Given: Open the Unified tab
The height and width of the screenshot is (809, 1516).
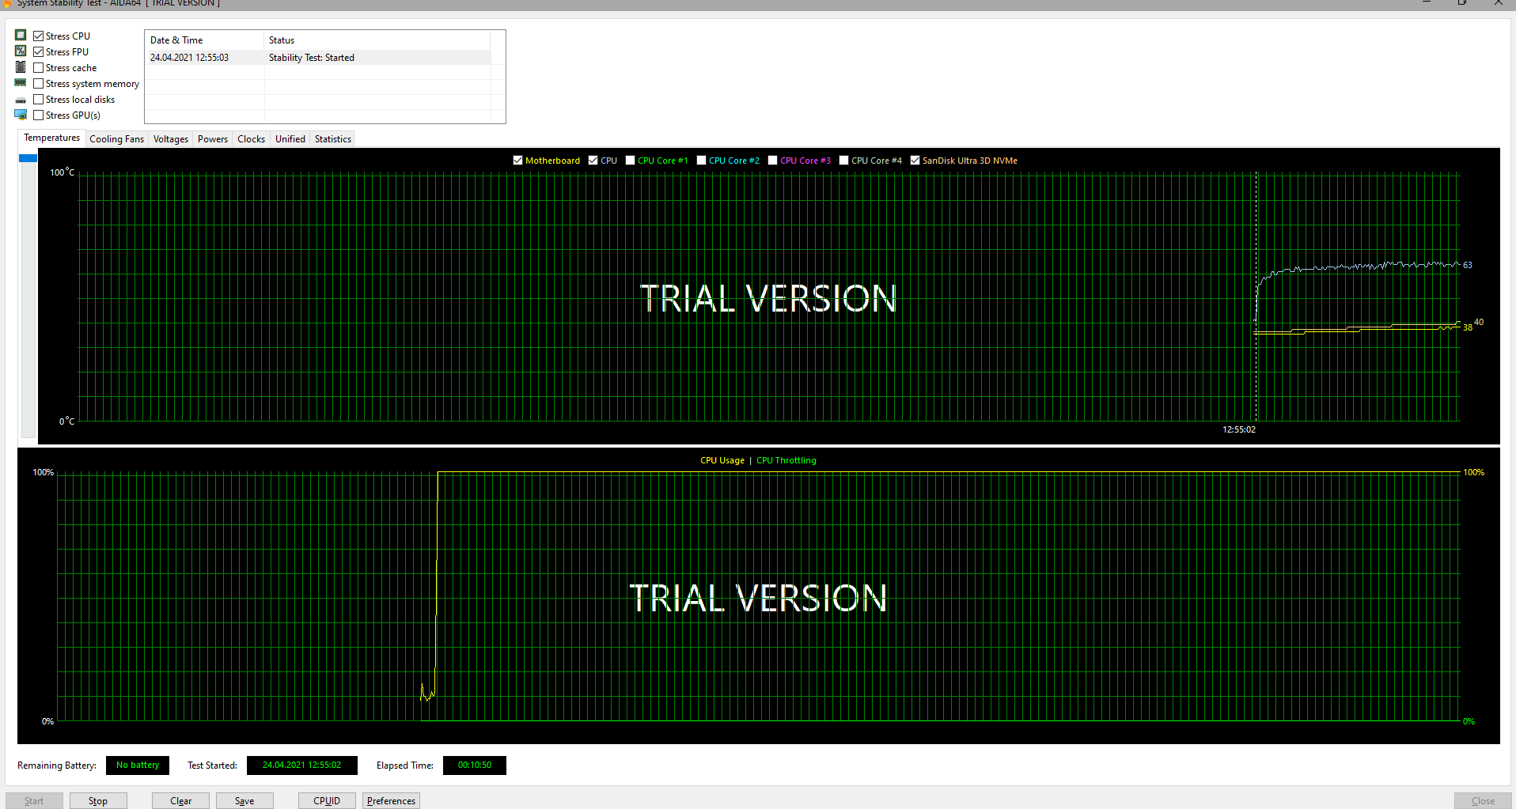Looking at the screenshot, I should click(290, 139).
